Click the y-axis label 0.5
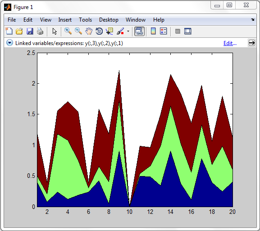This screenshot has height=231, width=260. pyautogui.click(x=31, y=176)
